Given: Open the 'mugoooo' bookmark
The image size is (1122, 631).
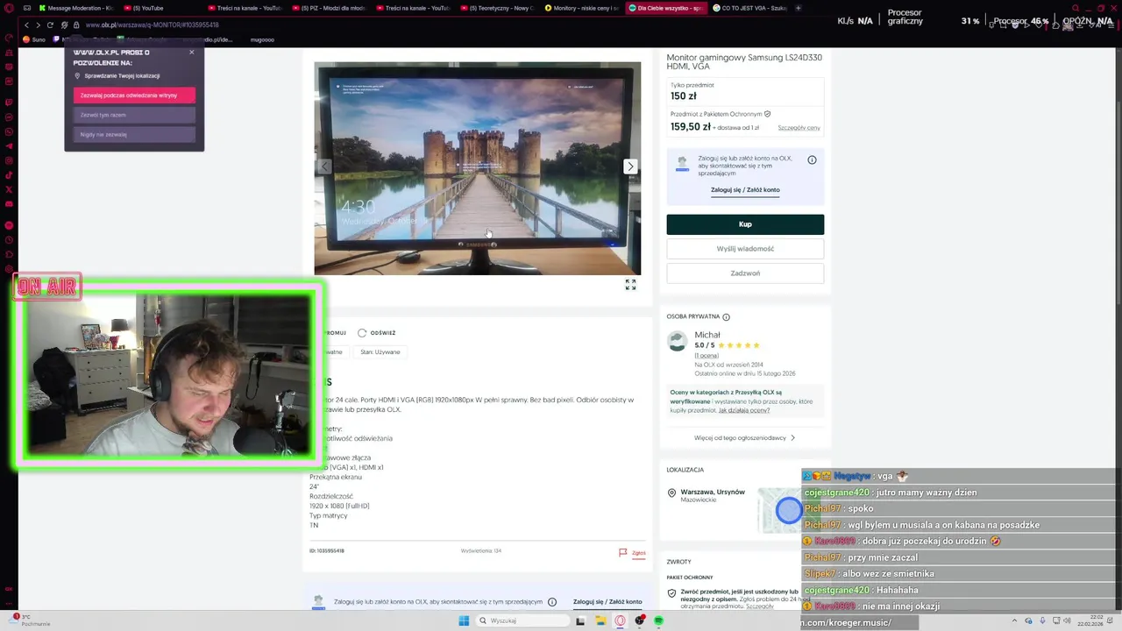Looking at the screenshot, I should 262,39.
